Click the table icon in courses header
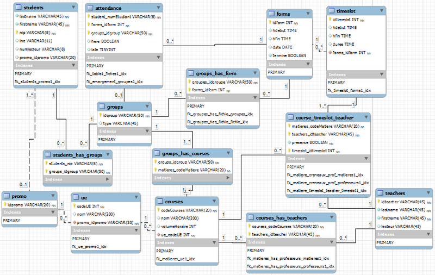The image size is (435, 275). (160, 201)
